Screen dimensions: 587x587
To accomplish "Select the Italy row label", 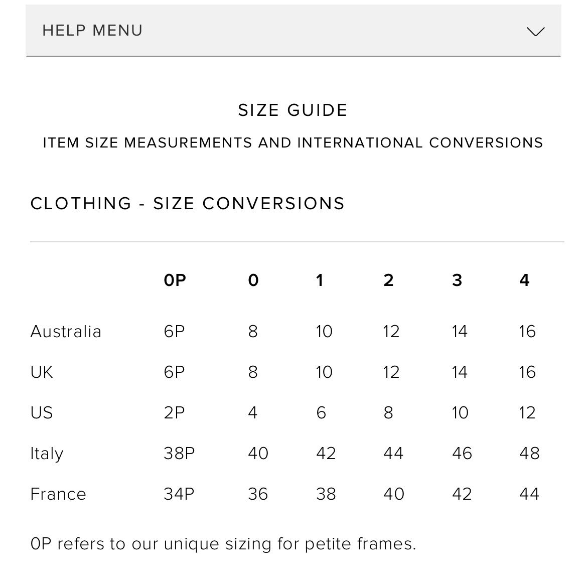I will [47, 454].
